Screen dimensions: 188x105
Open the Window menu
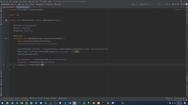tap(45, 1)
